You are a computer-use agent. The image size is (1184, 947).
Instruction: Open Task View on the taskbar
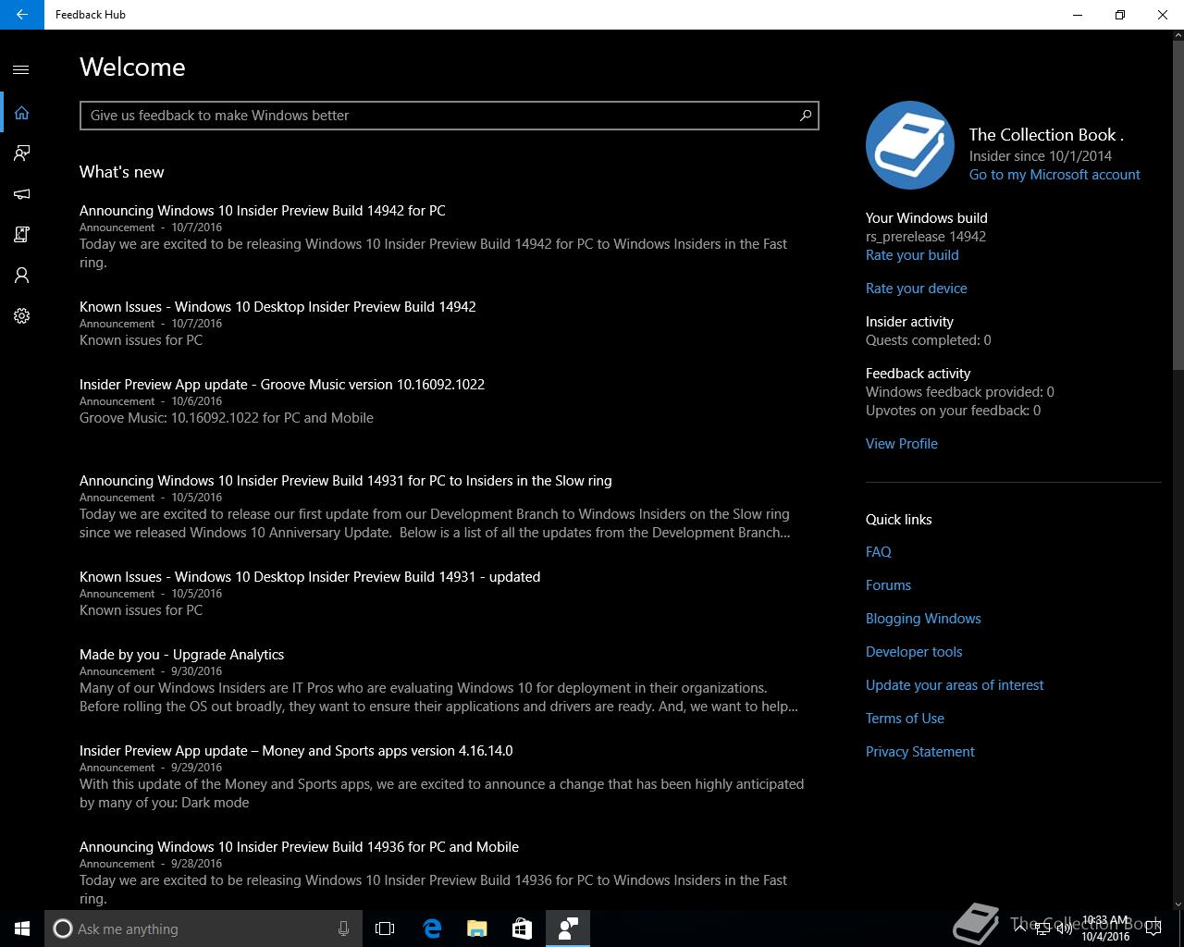click(x=385, y=929)
